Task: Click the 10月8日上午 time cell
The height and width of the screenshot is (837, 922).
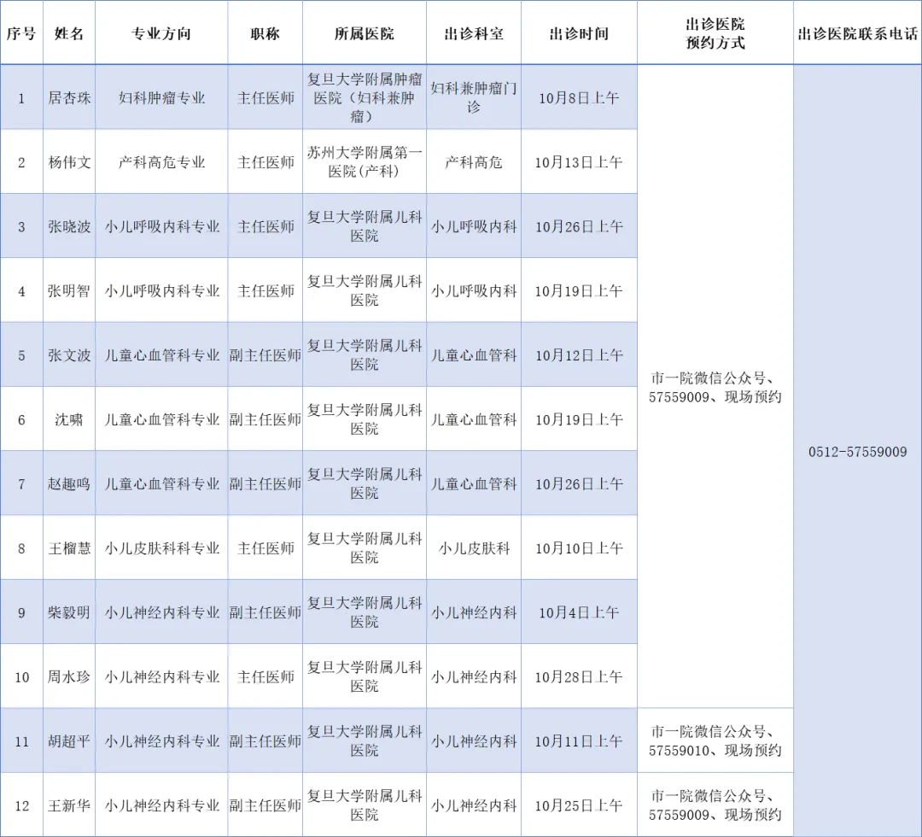Action: click(x=579, y=97)
